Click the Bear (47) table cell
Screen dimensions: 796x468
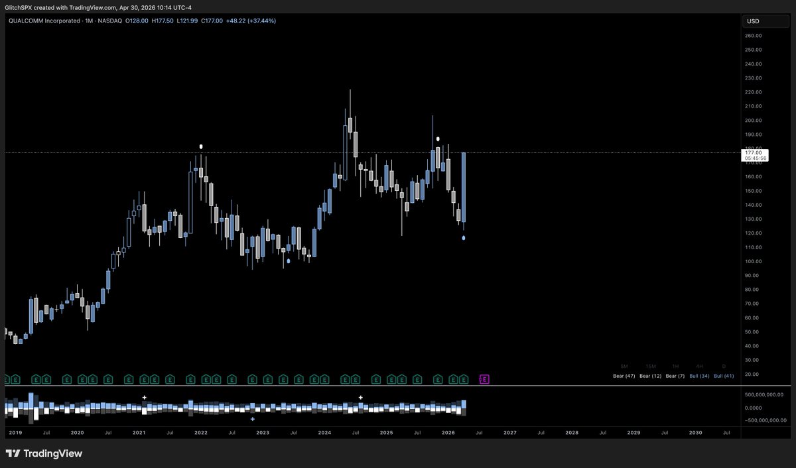[624, 377]
